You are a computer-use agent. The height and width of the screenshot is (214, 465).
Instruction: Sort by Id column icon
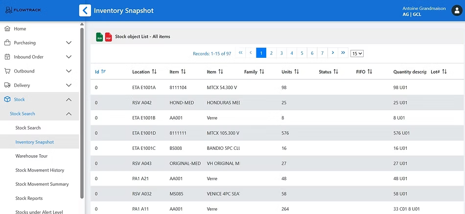click(103, 71)
